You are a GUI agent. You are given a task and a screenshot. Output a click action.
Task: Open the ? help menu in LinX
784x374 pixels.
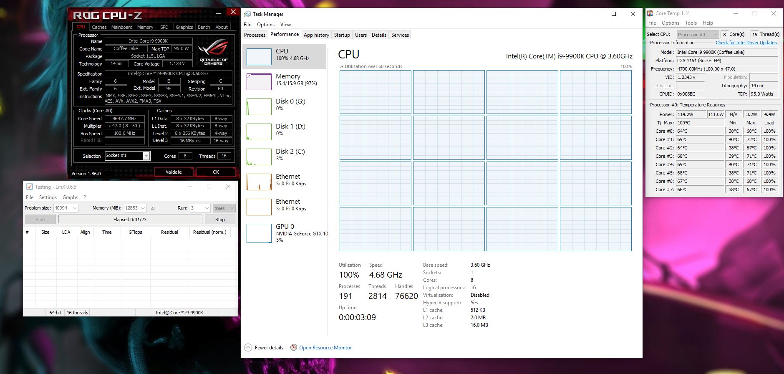(85, 197)
